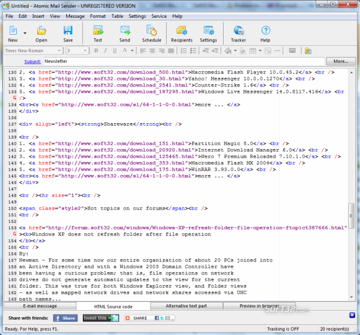Toggle italic formatting button
Viewport: 360px width, 335px height.
point(105,51)
